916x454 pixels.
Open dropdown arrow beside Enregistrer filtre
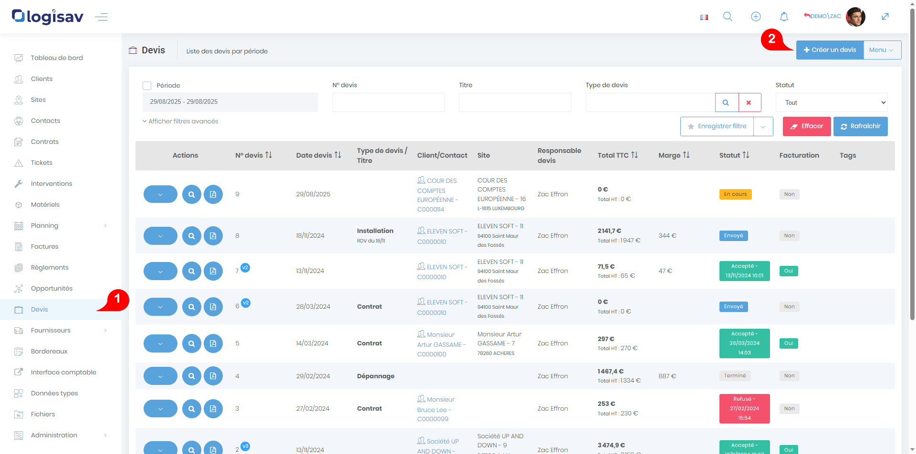tap(763, 126)
